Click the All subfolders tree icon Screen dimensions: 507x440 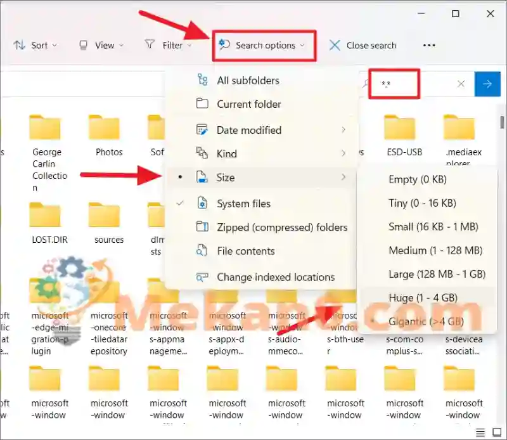click(x=202, y=80)
